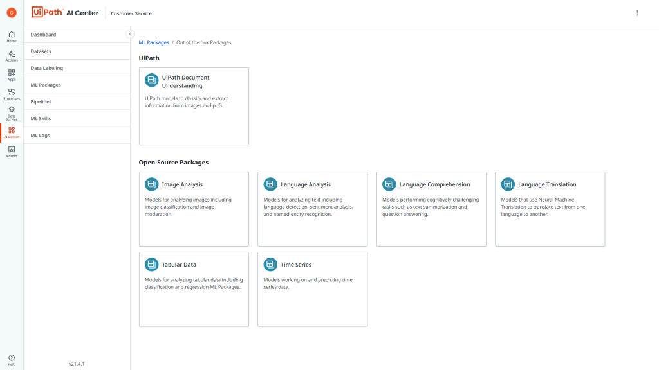Open ML Skills in the side menu

(77, 118)
